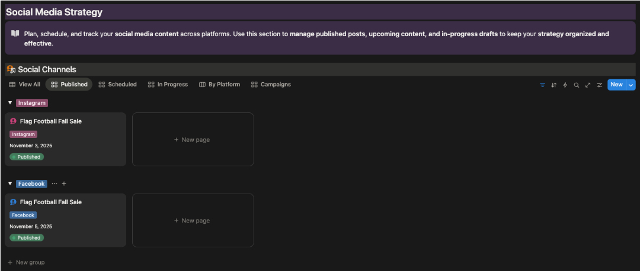Collapse the Facebook group triangle
This screenshot has height=271, width=640.
pos(10,183)
